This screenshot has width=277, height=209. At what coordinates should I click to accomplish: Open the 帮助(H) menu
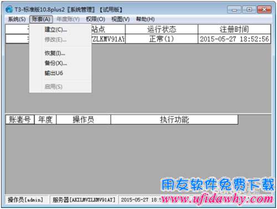(145, 19)
